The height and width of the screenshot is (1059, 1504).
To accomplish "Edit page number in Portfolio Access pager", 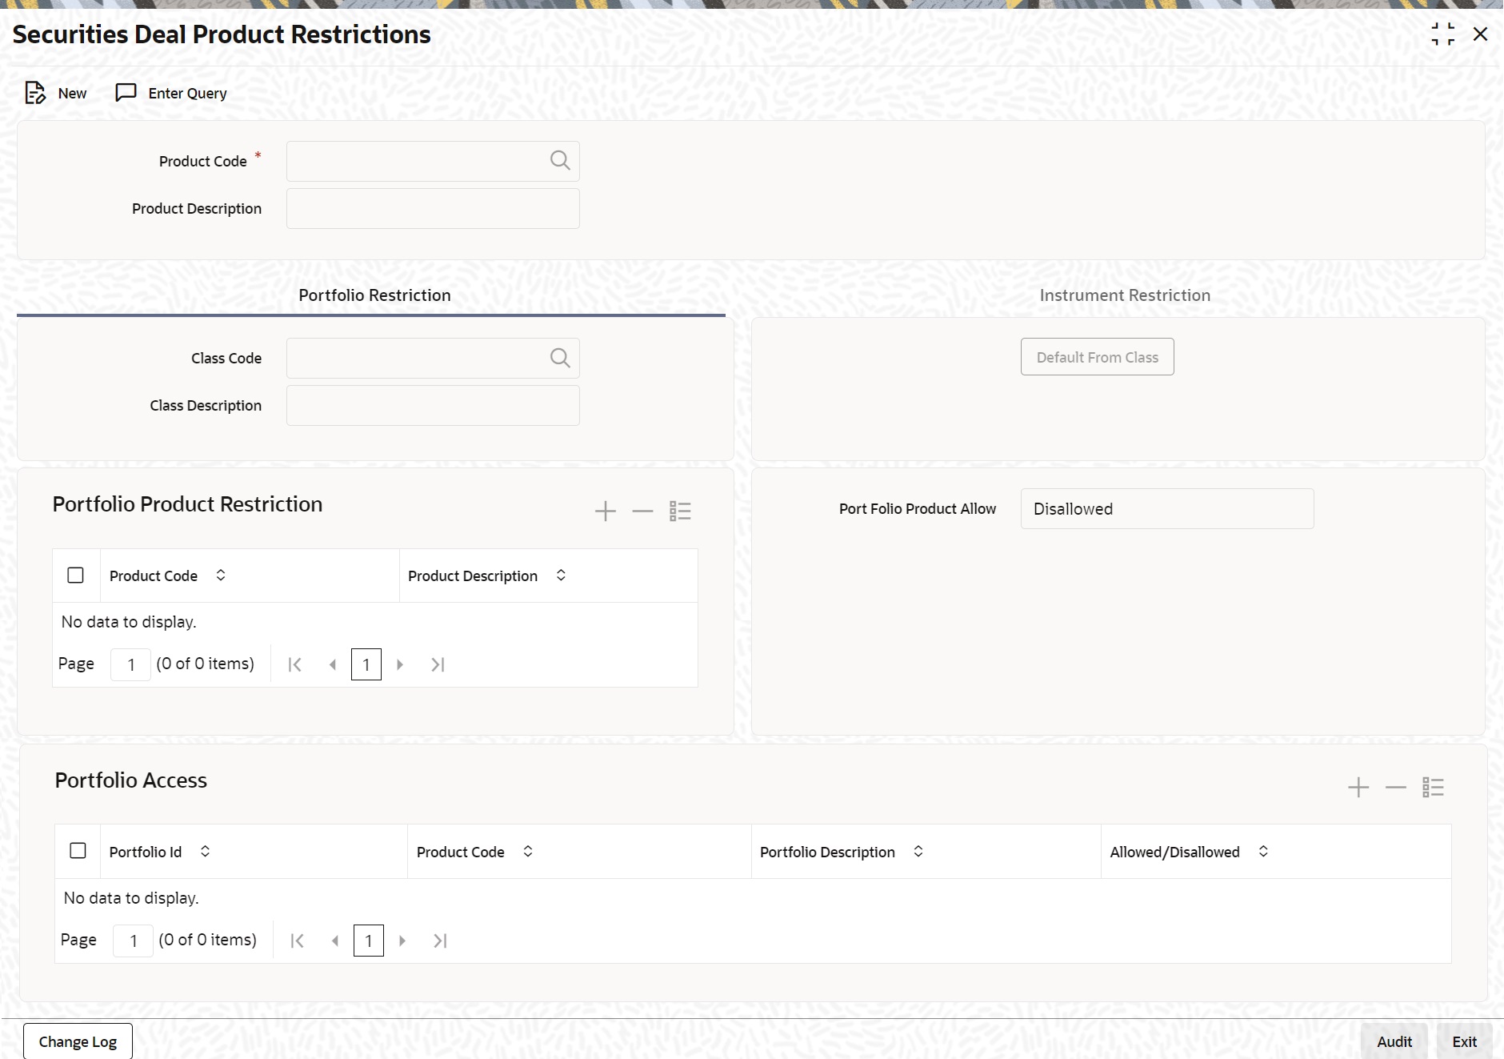I will 133,941.
